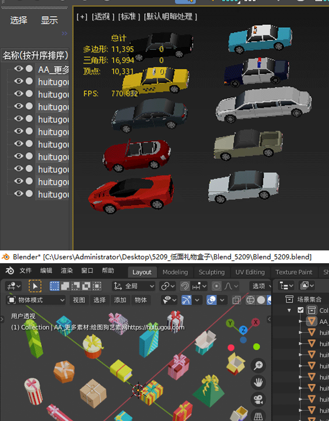This screenshot has height=421, width=329.
Task: Toggle X-ray display icon
Action: [236, 300]
